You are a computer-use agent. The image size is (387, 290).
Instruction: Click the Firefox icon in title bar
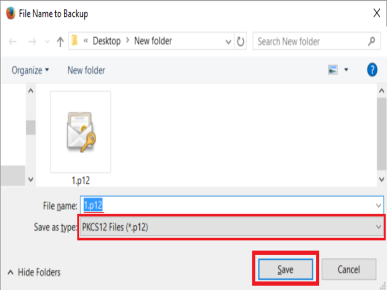pos(11,13)
